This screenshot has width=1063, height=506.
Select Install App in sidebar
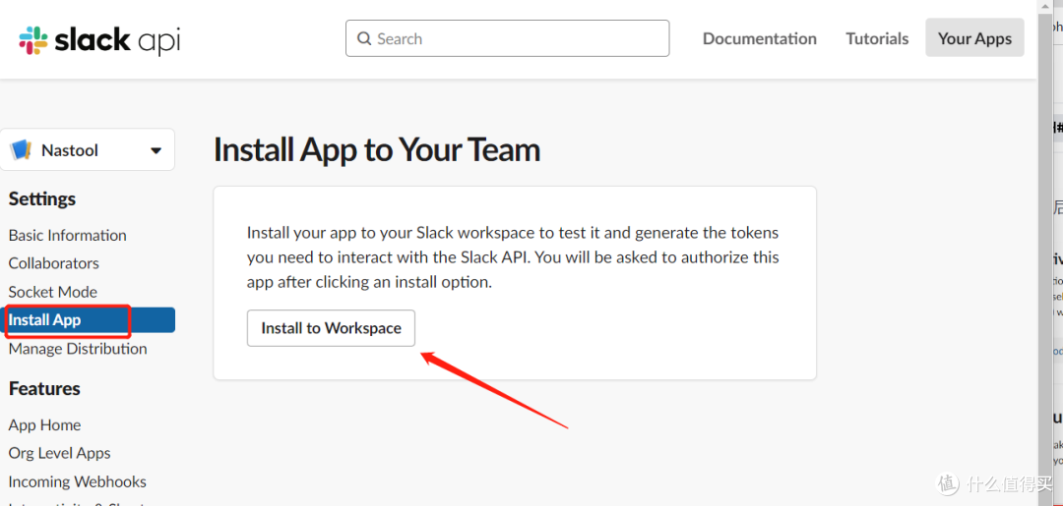pyautogui.click(x=45, y=320)
